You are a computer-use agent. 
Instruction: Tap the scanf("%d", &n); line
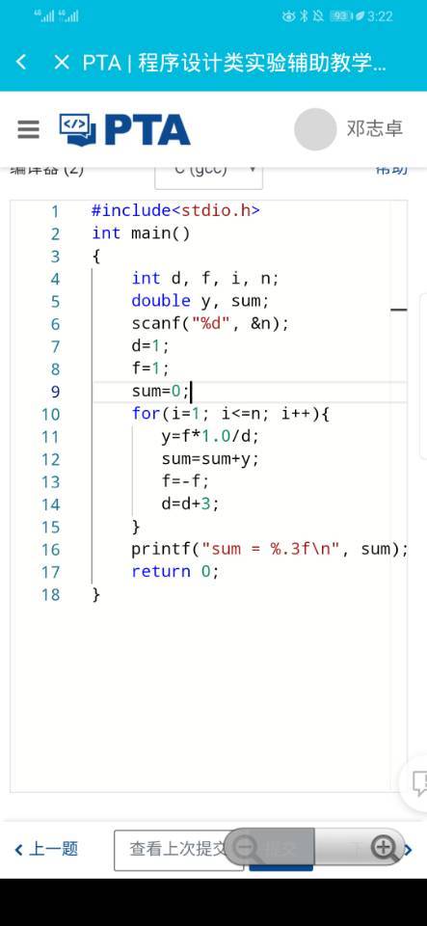[x=210, y=324]
